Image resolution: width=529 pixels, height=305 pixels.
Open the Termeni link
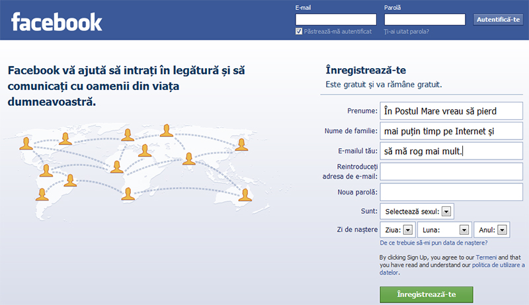coord(486,257)
